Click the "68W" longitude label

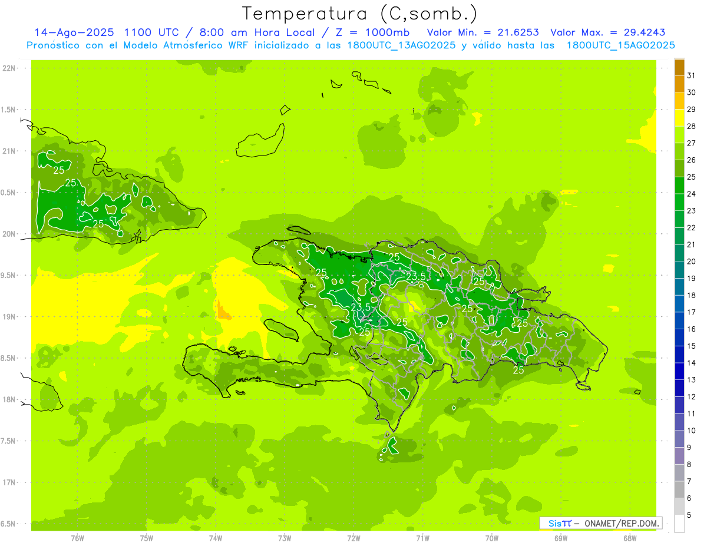pyautogui.click(x=630, y=538)
